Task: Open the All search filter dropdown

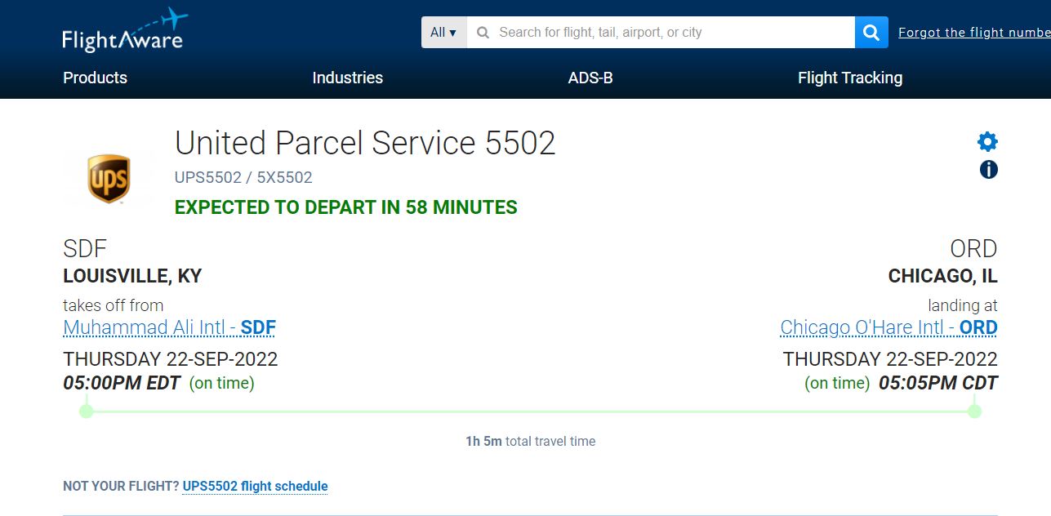Action: tap(443, 33)
